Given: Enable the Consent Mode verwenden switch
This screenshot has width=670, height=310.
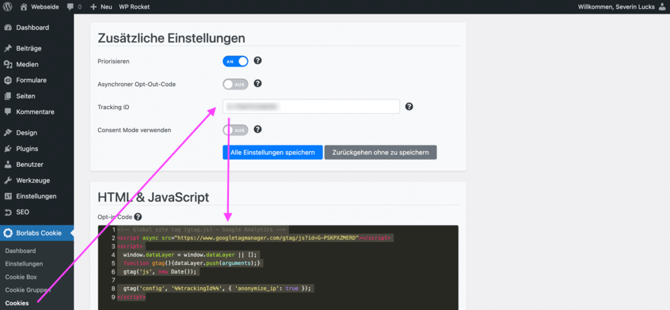Looking at the screenshot, I should (236, 129).
